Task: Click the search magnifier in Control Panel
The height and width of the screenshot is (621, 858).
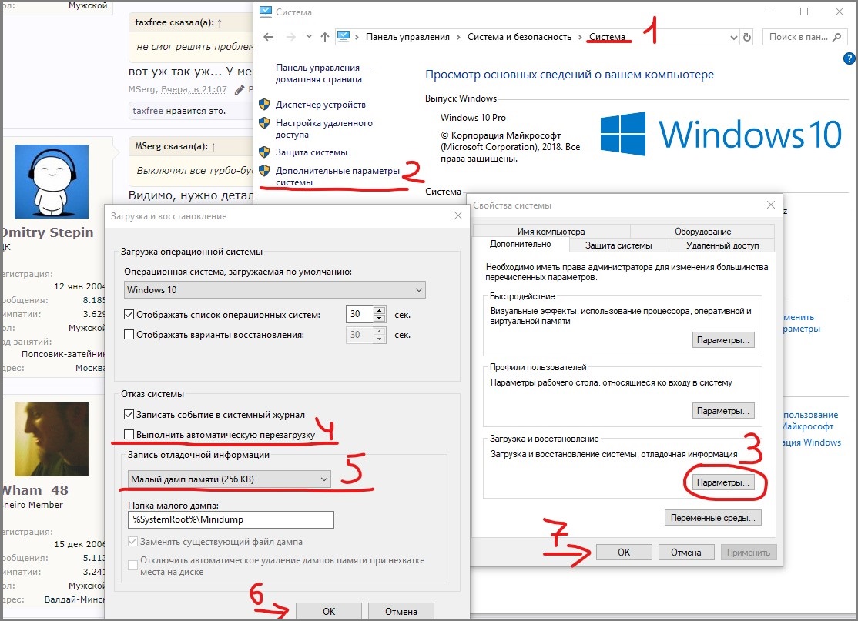Action: click(x=836, y=37)
